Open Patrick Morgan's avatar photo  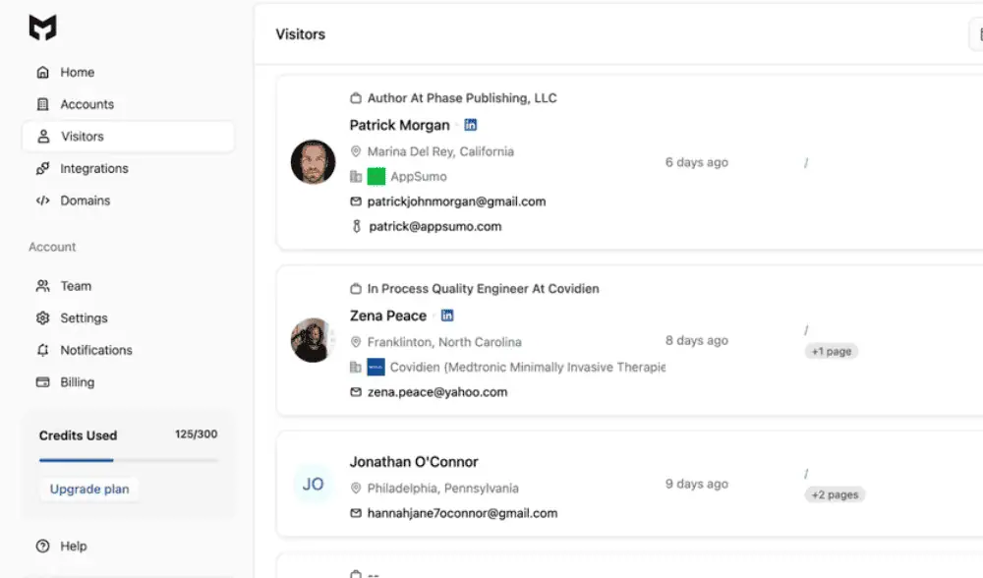click(x=313, y=162)
